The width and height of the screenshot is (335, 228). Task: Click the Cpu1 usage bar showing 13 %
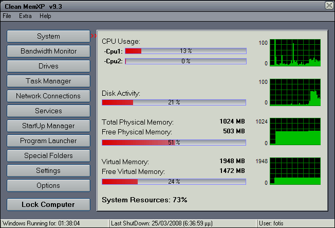[x=185, y=51]
